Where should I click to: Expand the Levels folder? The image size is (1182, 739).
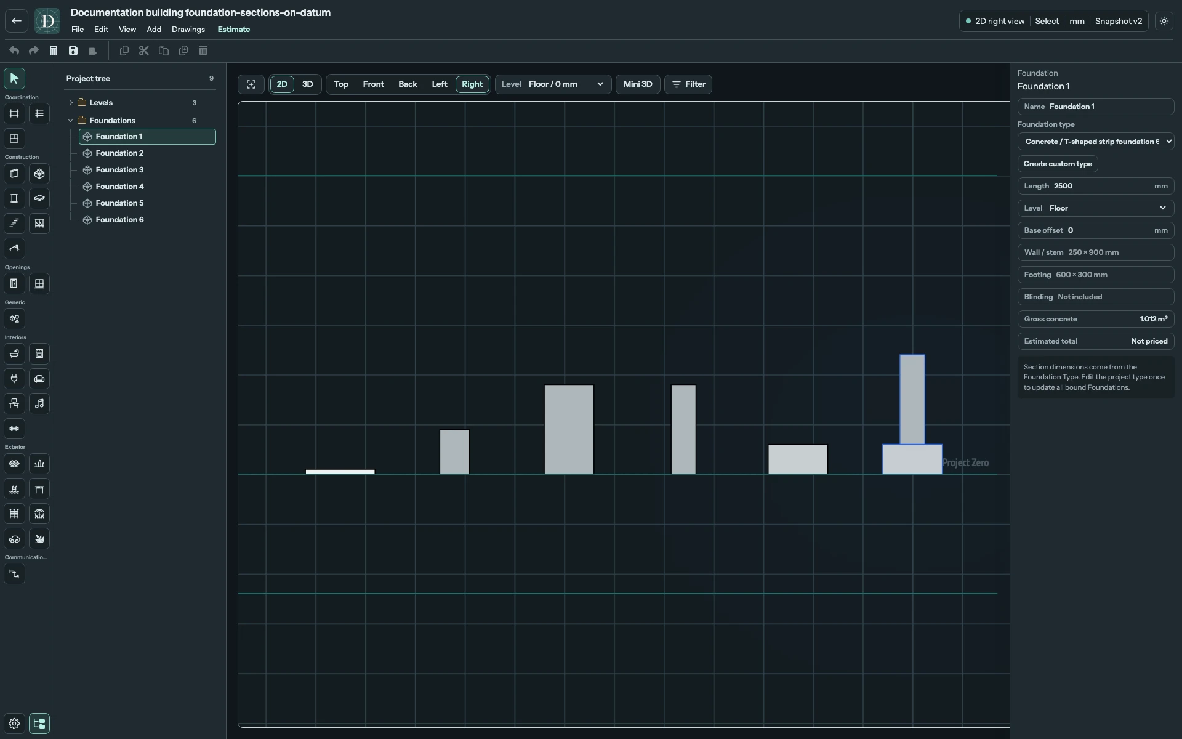(x=71, y=103)
